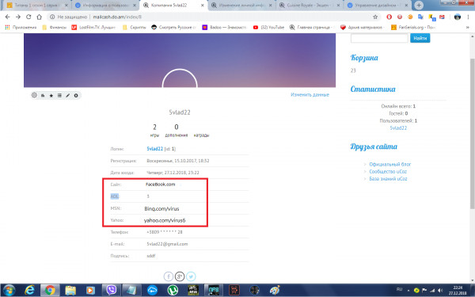Switch to the Cuisine Royale tab
The width and height of the screenshot is (475, 297).
(x=309, y=6)
